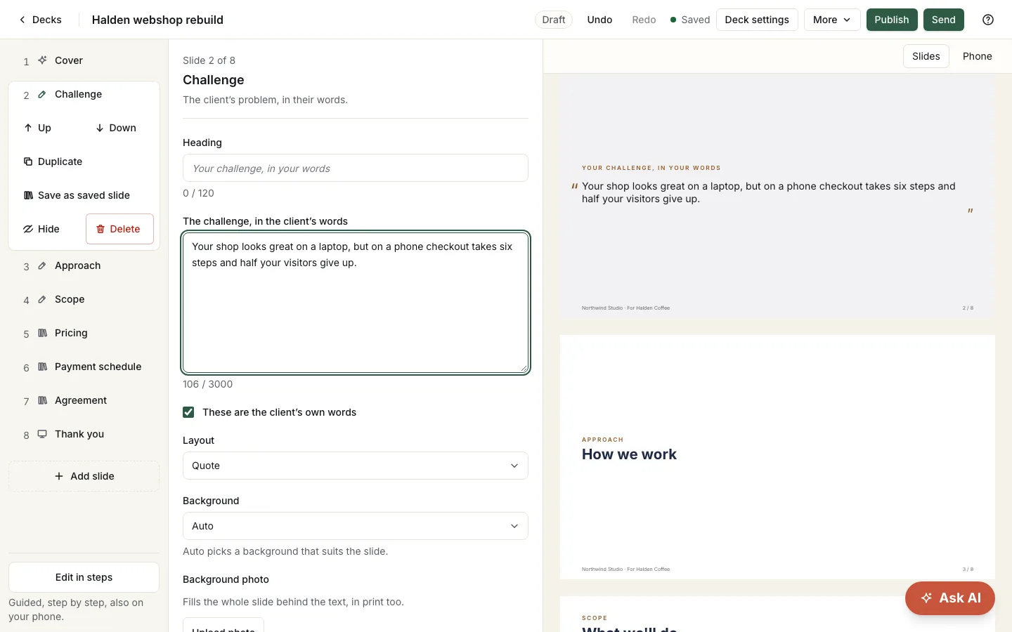The width and height of the screenshot is (1012, 632).
Task: Hide the Challenge slide
Action: 41,229
